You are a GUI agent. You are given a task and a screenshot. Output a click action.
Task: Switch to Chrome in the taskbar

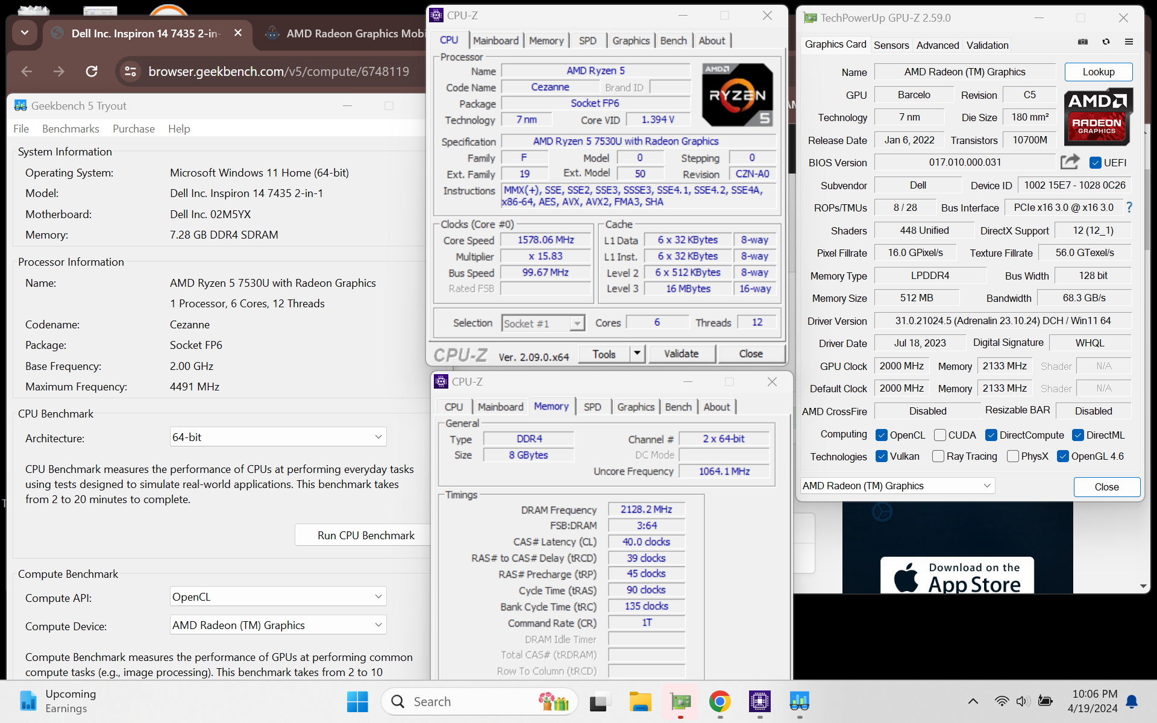720,701
